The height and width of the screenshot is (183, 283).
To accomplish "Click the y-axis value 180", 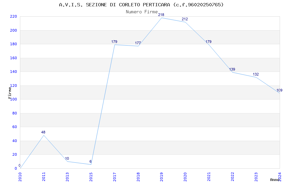I will pyautogui.click(x=14, y=44).
